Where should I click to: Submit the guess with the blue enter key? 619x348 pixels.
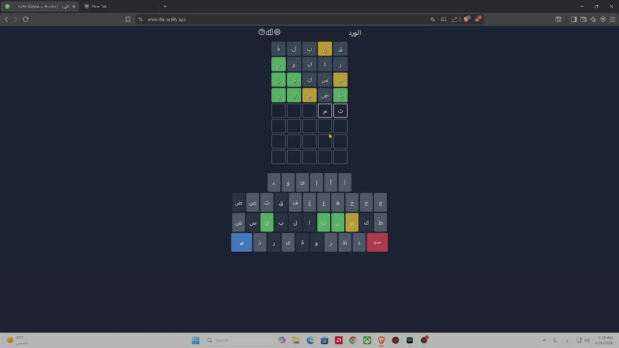[242, 242]
